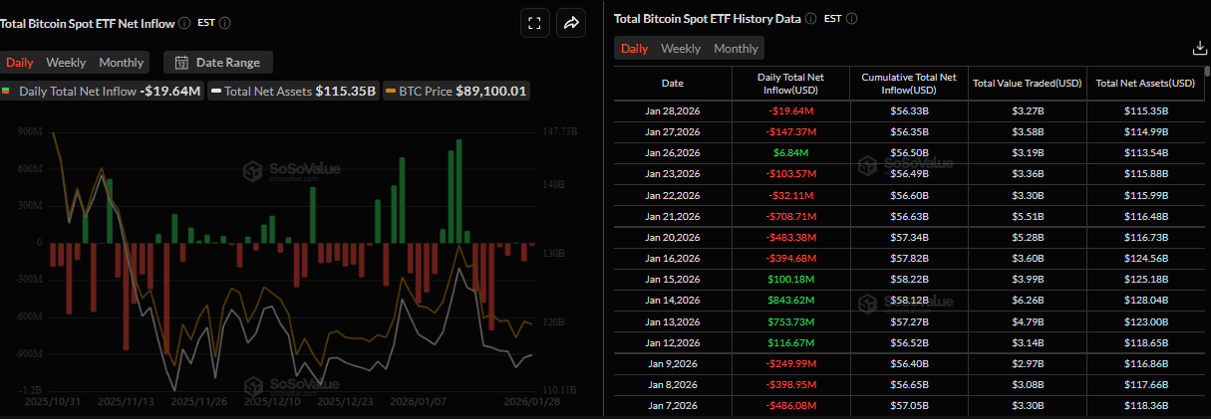The width and height of the screenshot is (1211, 419).
Task: Click info icon beside ETF History Data title
Action: coord(810,19)
